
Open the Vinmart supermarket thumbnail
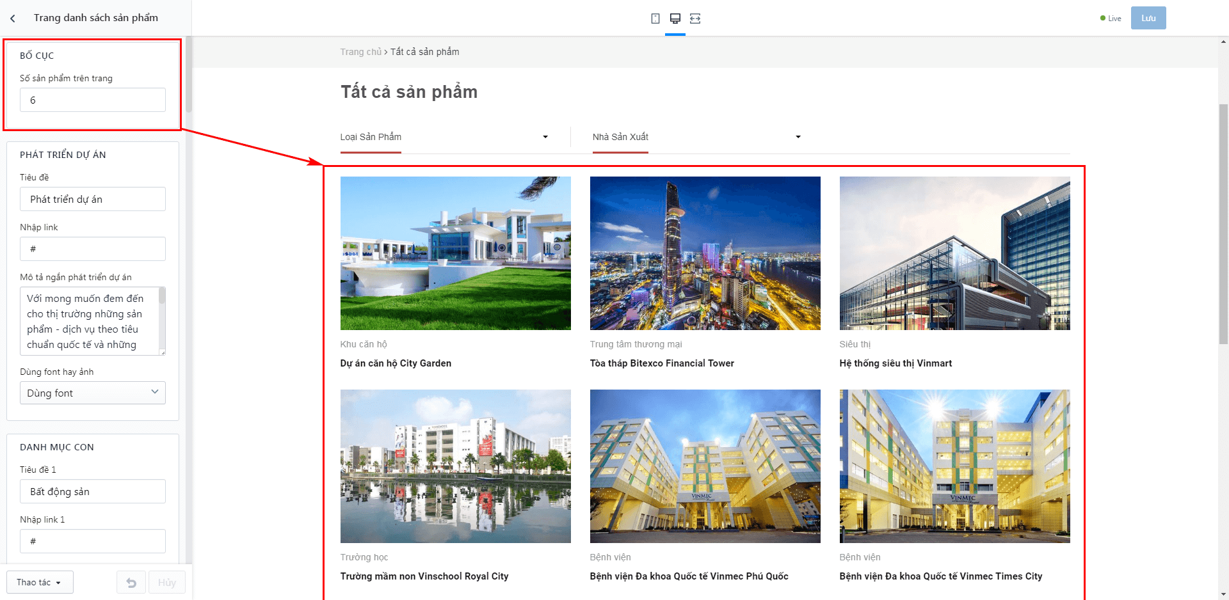tap(955, 253)
